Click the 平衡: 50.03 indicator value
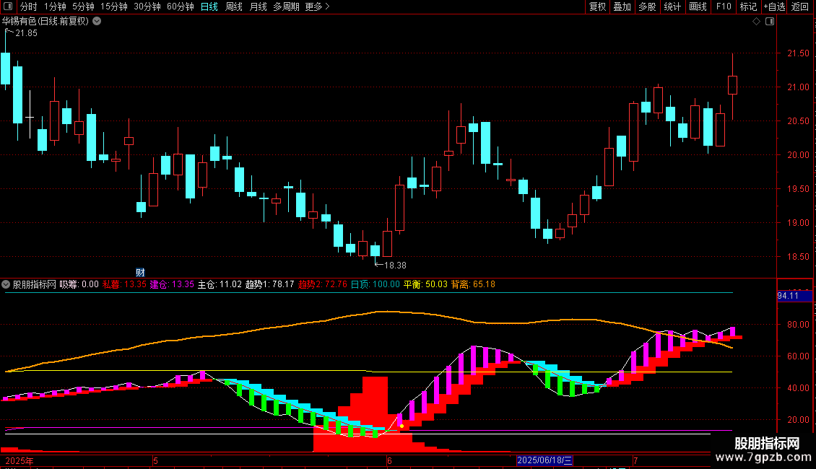816x469 pixels. coord(425,284)
